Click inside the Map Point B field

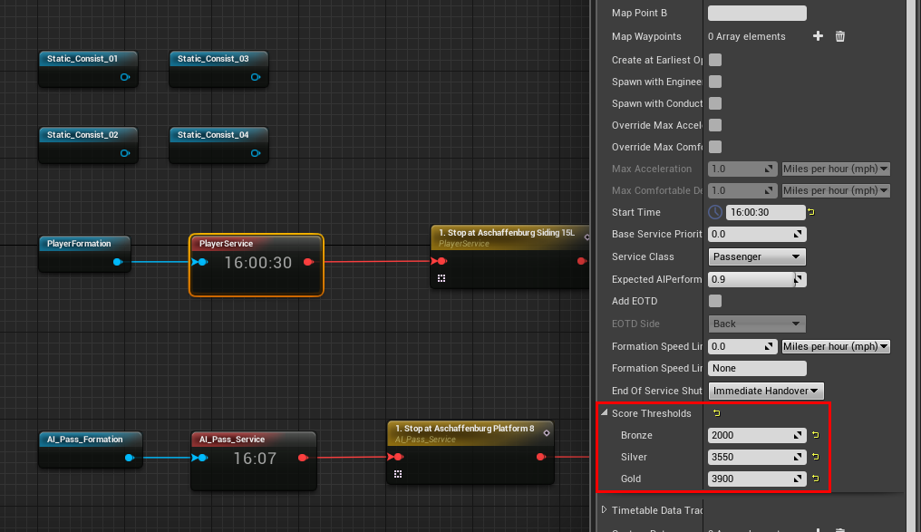tap(756, 12)
